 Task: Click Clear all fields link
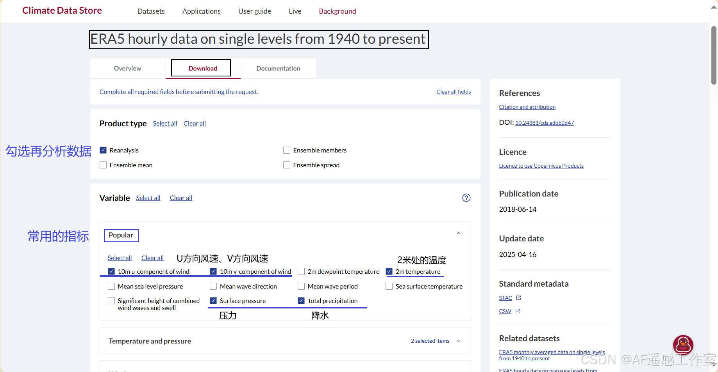click(454, 92)
